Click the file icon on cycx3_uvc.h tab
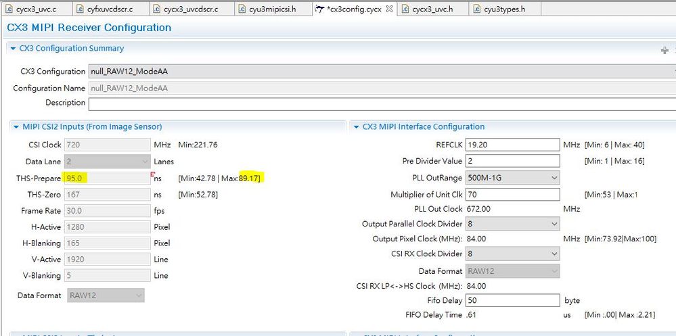Viewport: 676px width, 336px height. click(x=405, y=9)
